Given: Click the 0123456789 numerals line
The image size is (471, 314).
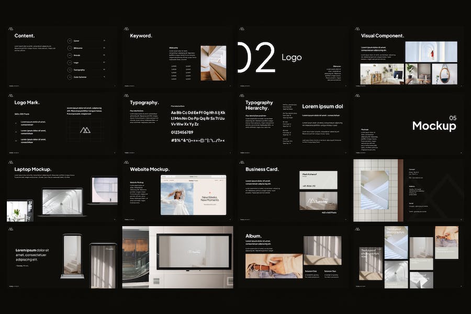Looking at the screenshot, I should click(182, 132).
